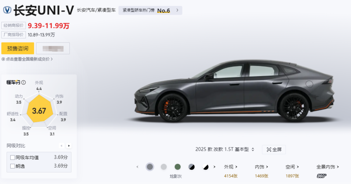The width and height of the screenshot is (351, 184).
Task: Click the 操控 3.5 score label
Action: (x=26, y=131)
